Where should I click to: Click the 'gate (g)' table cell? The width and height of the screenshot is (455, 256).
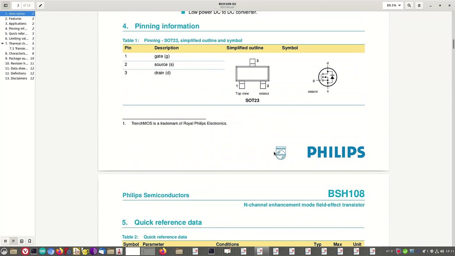[x=162, y=56]
